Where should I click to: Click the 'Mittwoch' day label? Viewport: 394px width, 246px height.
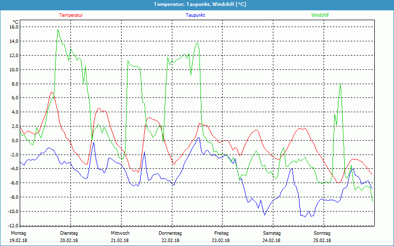(x=120, y=233)
